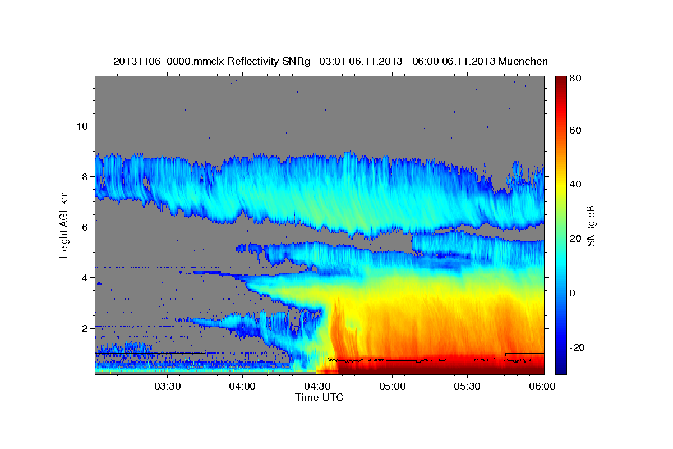Viewport: 673px width, 449px height.
Task: Click the dark red top of colorbar
Action: click(x=561, y=81)
